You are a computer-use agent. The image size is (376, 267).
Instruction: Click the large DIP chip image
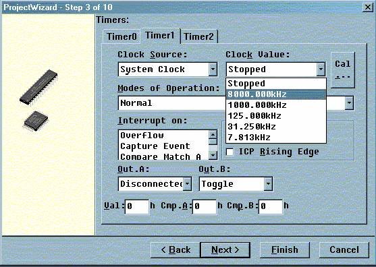point(38,88)
